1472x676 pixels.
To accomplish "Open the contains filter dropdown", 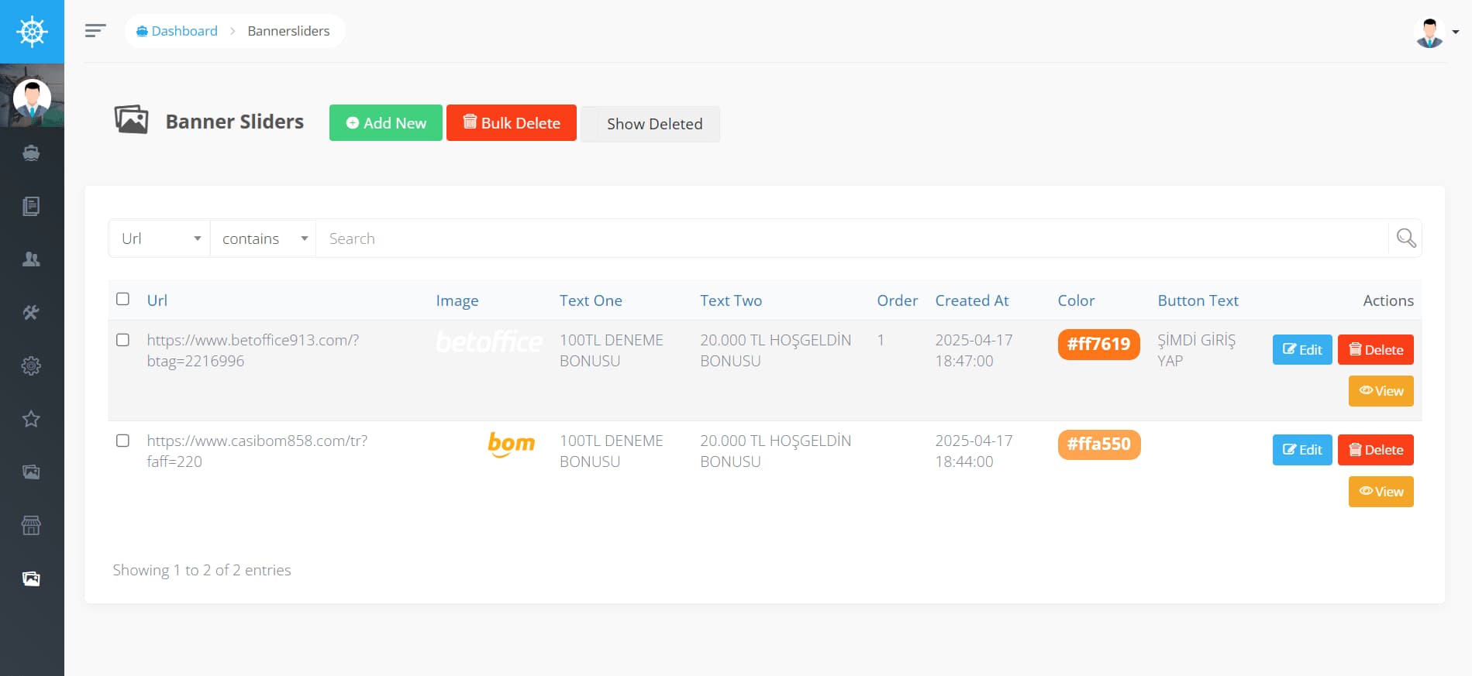I will tap(264, 238).
